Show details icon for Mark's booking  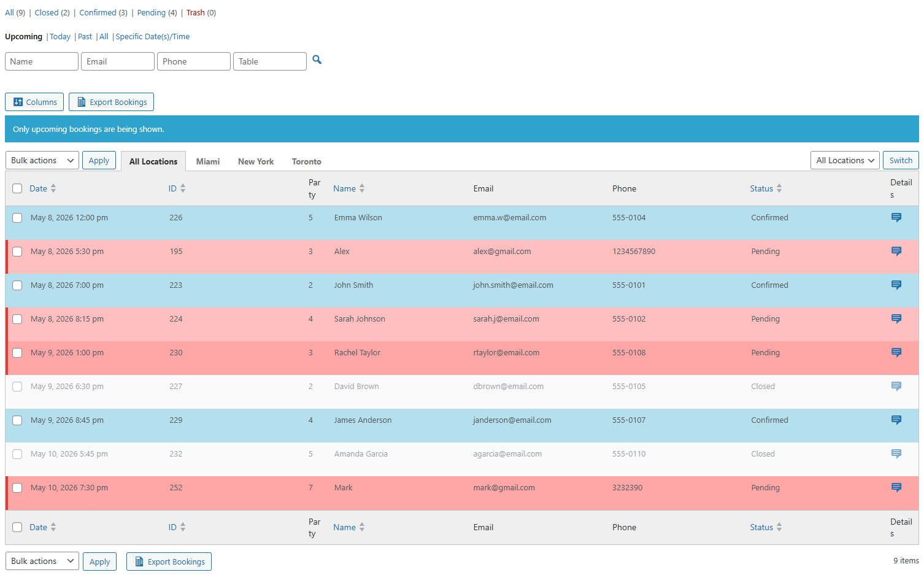click(896, 488)
